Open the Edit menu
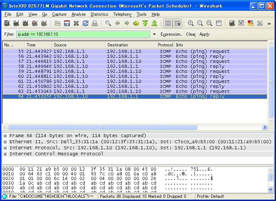The height and width of the screenshot is (201, 276). click(20, 14)
